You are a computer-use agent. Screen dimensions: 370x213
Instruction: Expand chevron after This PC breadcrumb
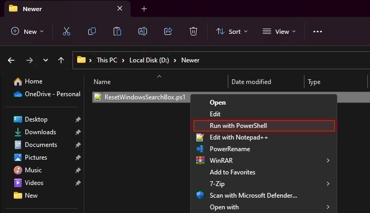(123, 61)
